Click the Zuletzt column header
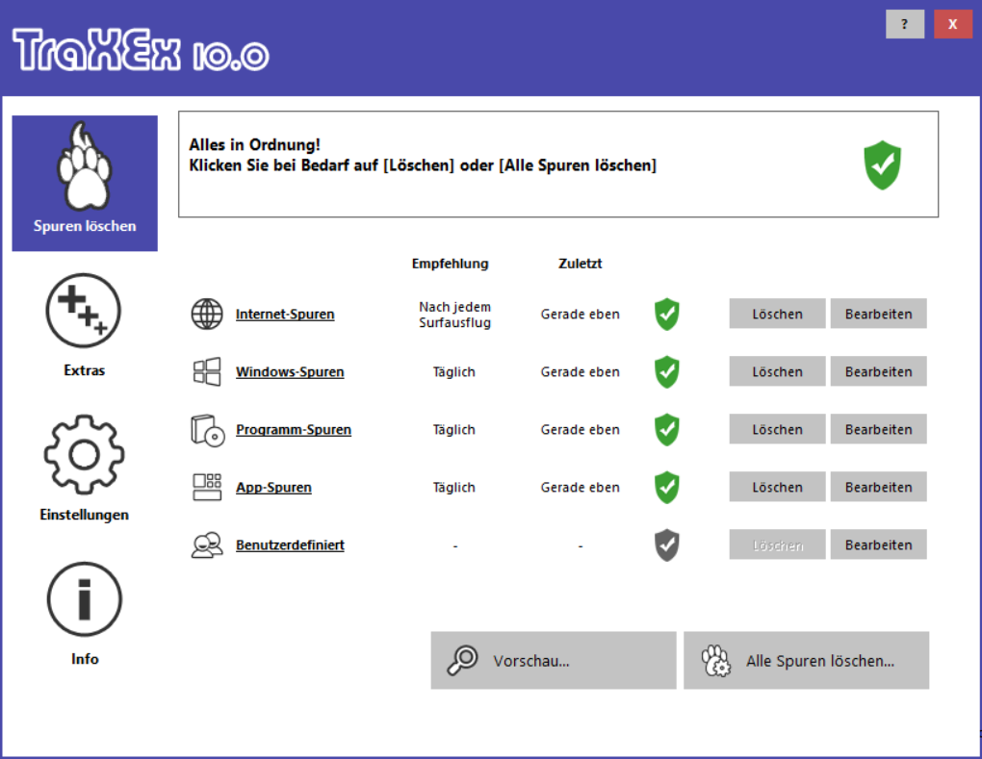Image resolution: width=982 pixels, height=759 pixels. coord(580,264)
